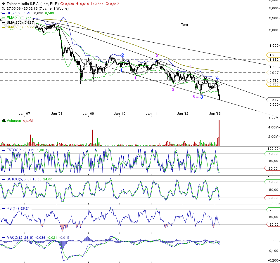The width and height of the screenshot is (280, 263).
Task: Click the green Volumen bar chart icon
Action: pos(4,121)
